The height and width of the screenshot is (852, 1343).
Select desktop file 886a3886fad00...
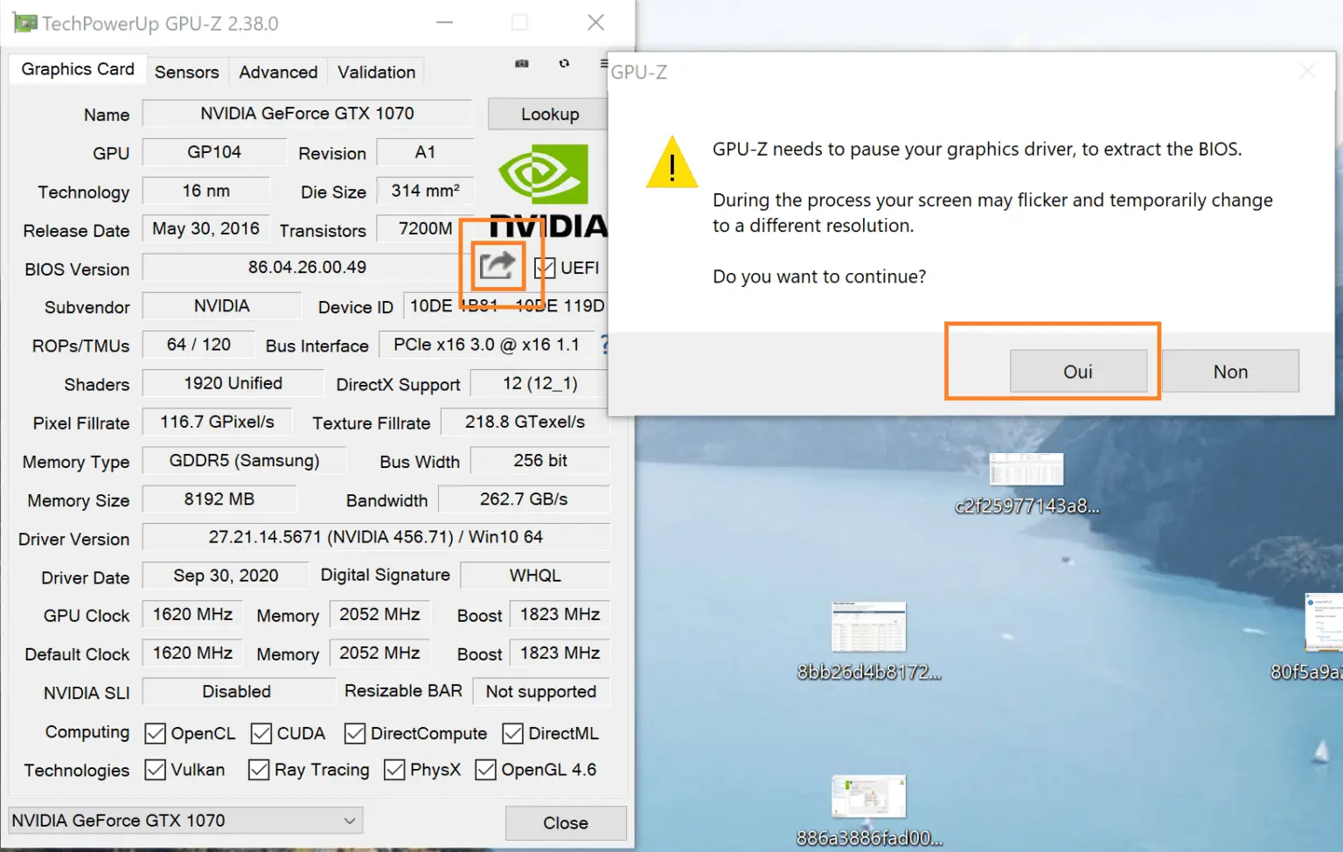click(869, 810)
